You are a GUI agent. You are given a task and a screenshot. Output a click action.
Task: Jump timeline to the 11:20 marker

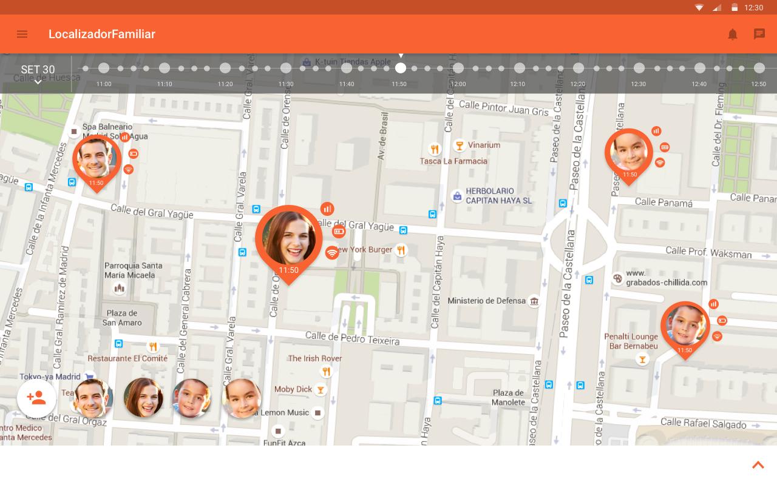tap(225, 69)
